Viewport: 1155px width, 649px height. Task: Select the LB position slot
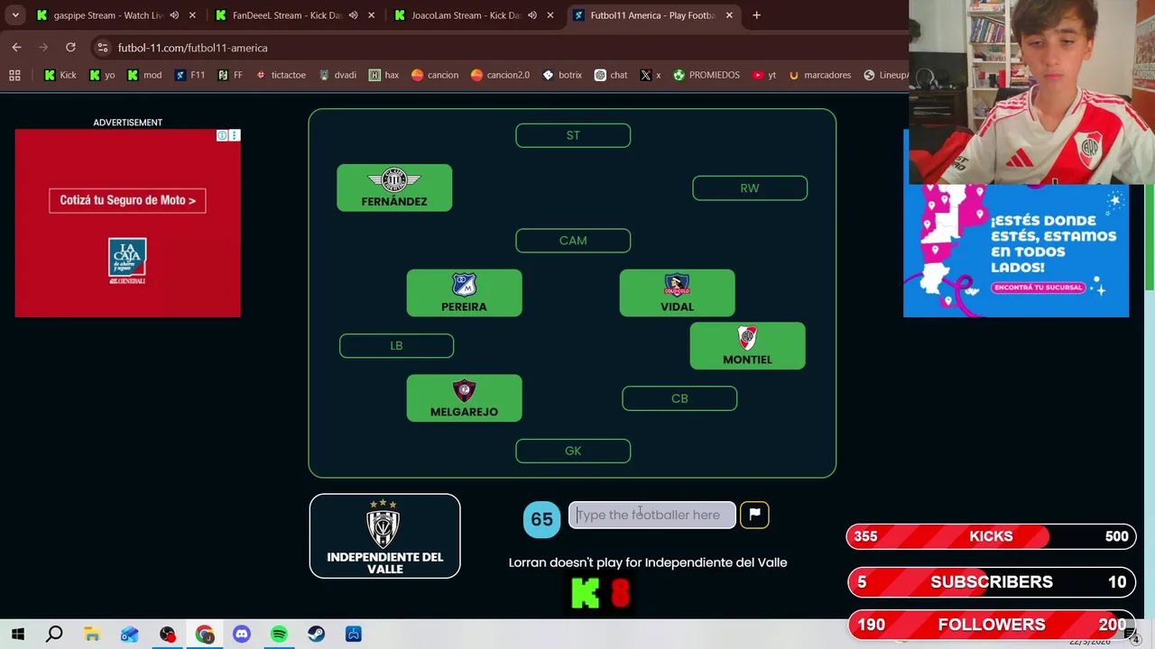point(396,346)
